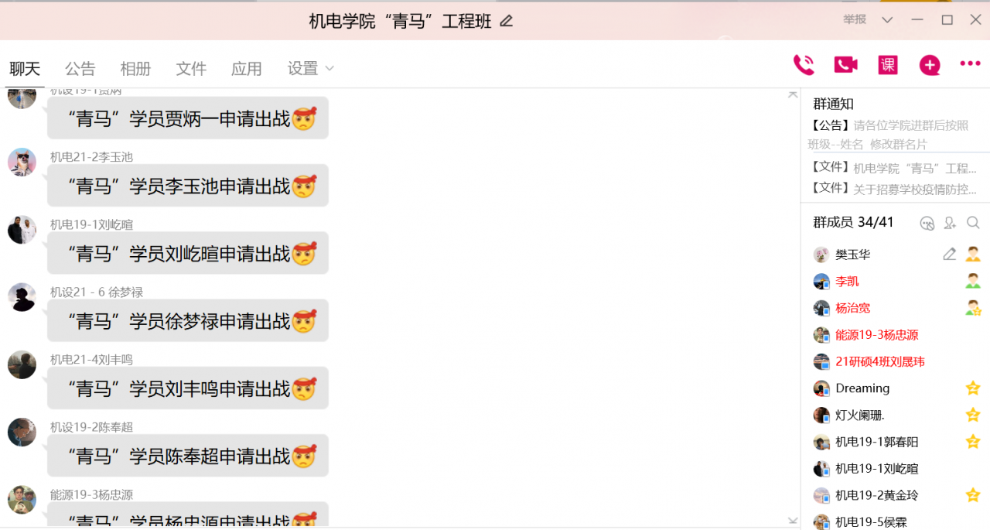Open the pink 课 classroom icon
Viewport: 990px width, 530px height.
(888, 65)
